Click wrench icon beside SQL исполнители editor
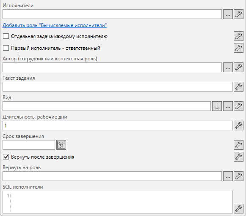 (238, 208)
